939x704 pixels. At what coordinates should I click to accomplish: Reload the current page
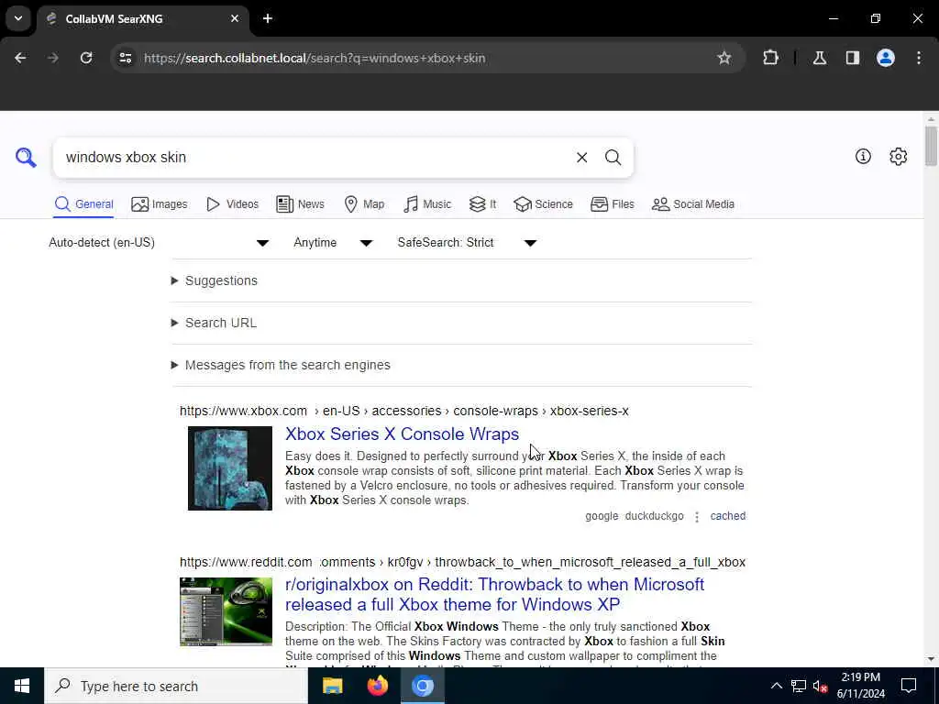(86, 58)
